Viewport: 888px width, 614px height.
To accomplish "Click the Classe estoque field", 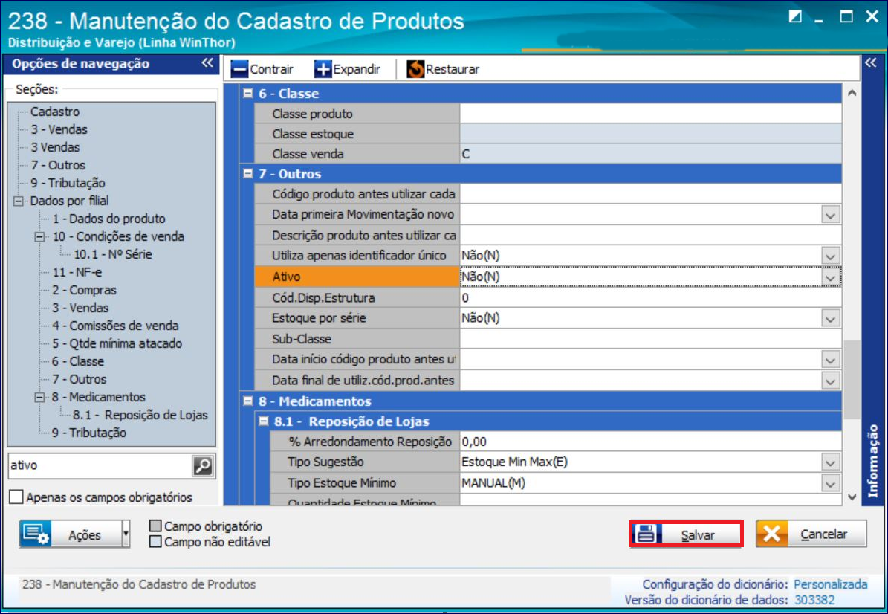I will (650, 135).
